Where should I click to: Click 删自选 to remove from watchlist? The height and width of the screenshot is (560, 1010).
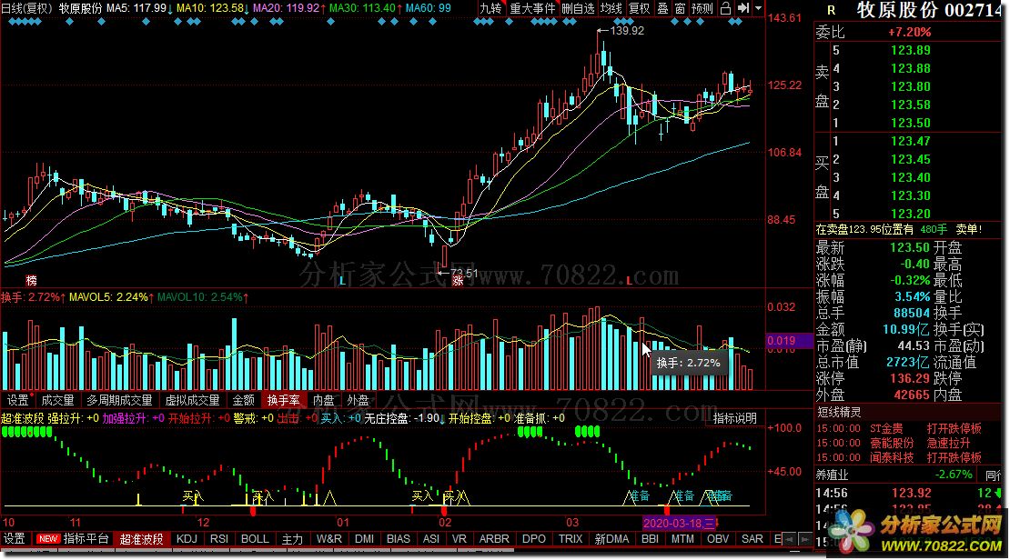(x=577, y=8)
